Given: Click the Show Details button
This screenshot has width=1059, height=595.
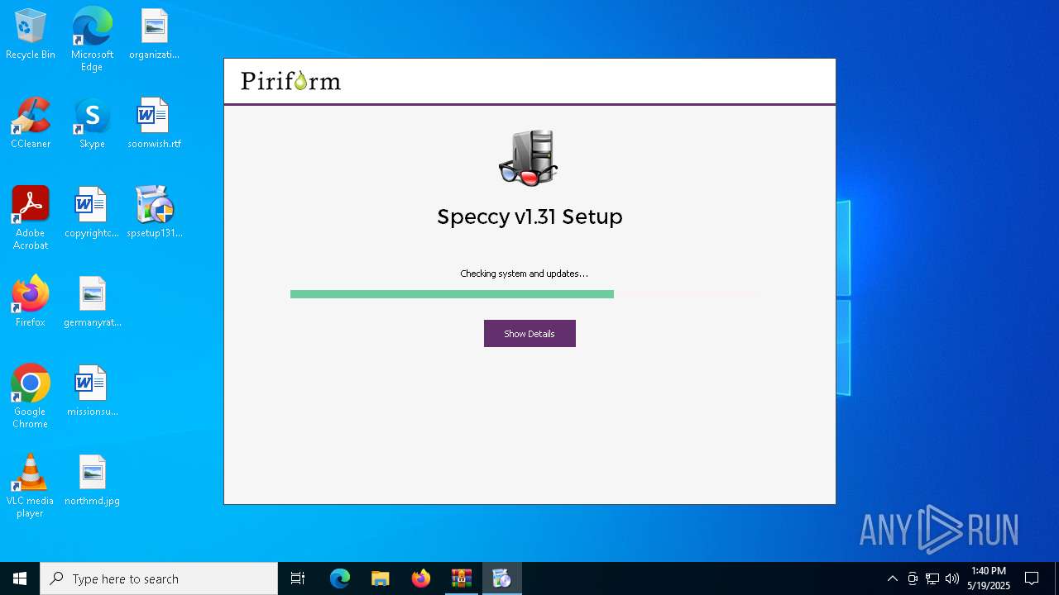Looking at the screenshot, I should pyautogui.click(x=529, y=333).
